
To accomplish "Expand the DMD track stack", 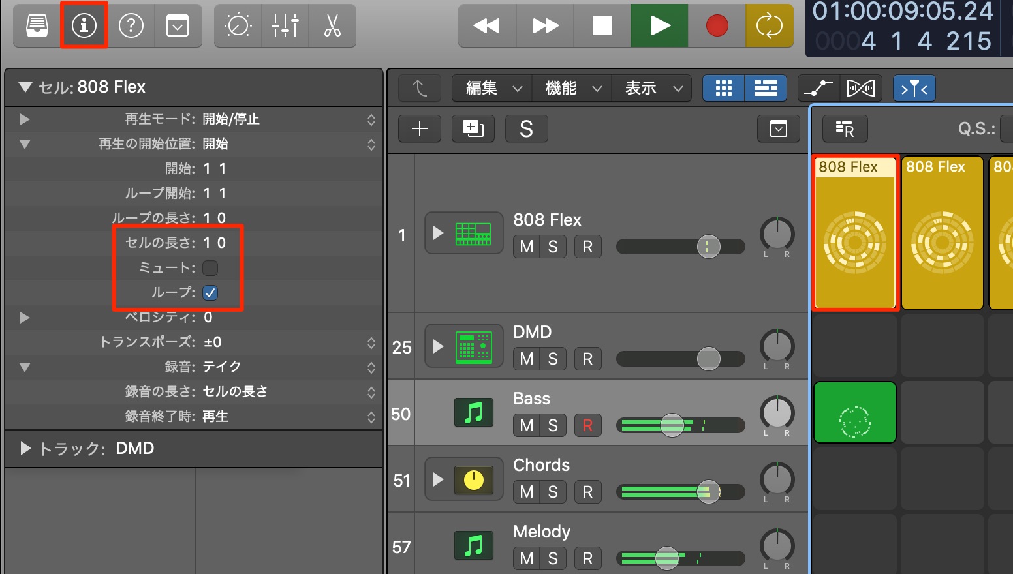I will point(438,346).
